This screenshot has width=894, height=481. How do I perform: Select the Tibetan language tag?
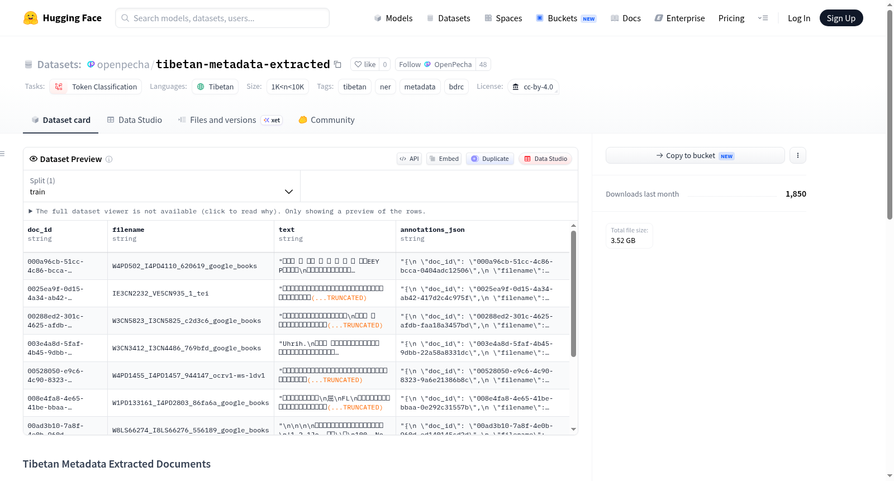[215, 87]
